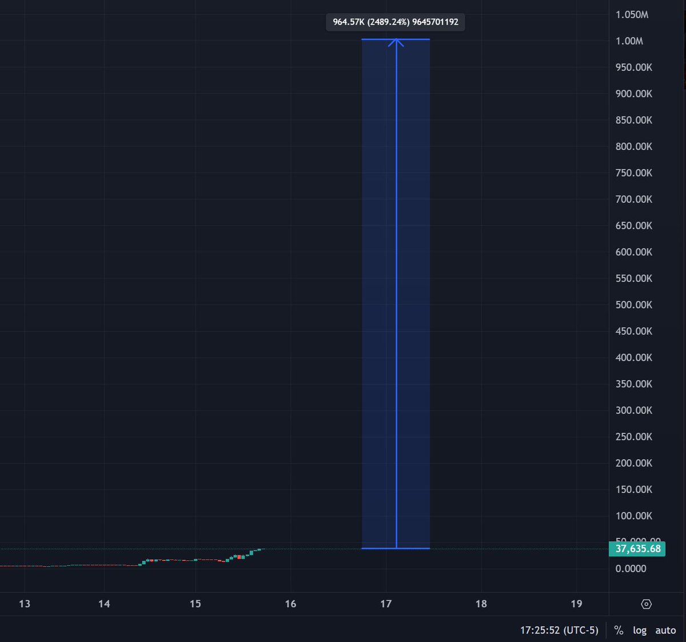Select date 16 on time axis
The image size is (686, 642).
pos(290,604)
